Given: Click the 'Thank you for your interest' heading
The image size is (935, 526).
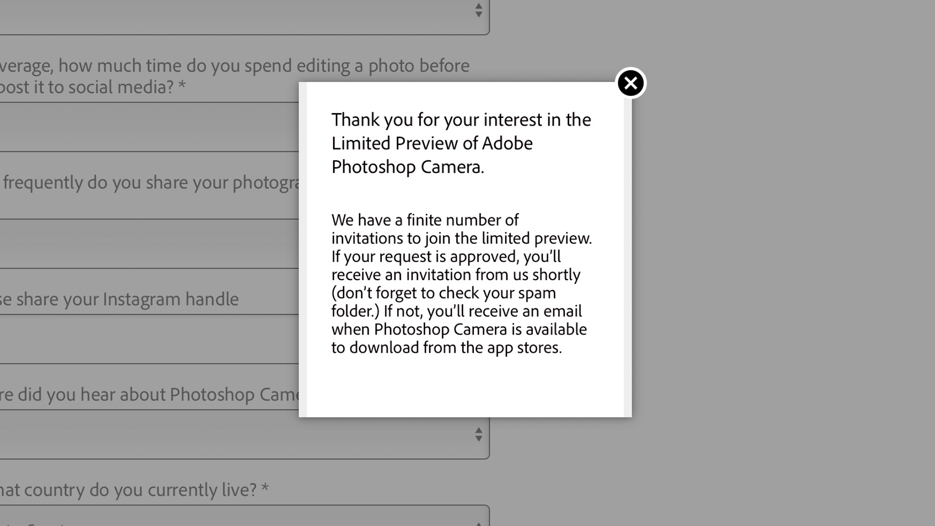Looking at the screenshot, I should tap(461, 143).
